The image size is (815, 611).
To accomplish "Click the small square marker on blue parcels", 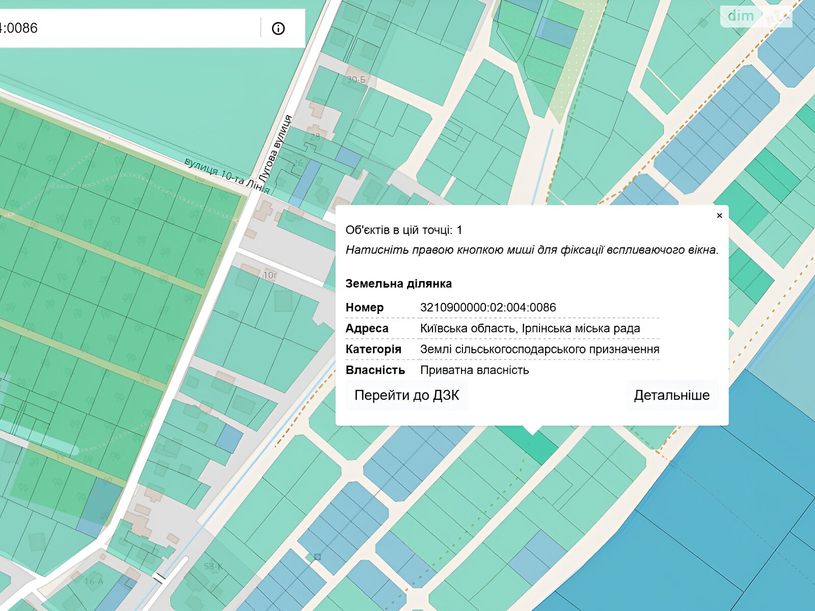I will pos(317,557).
